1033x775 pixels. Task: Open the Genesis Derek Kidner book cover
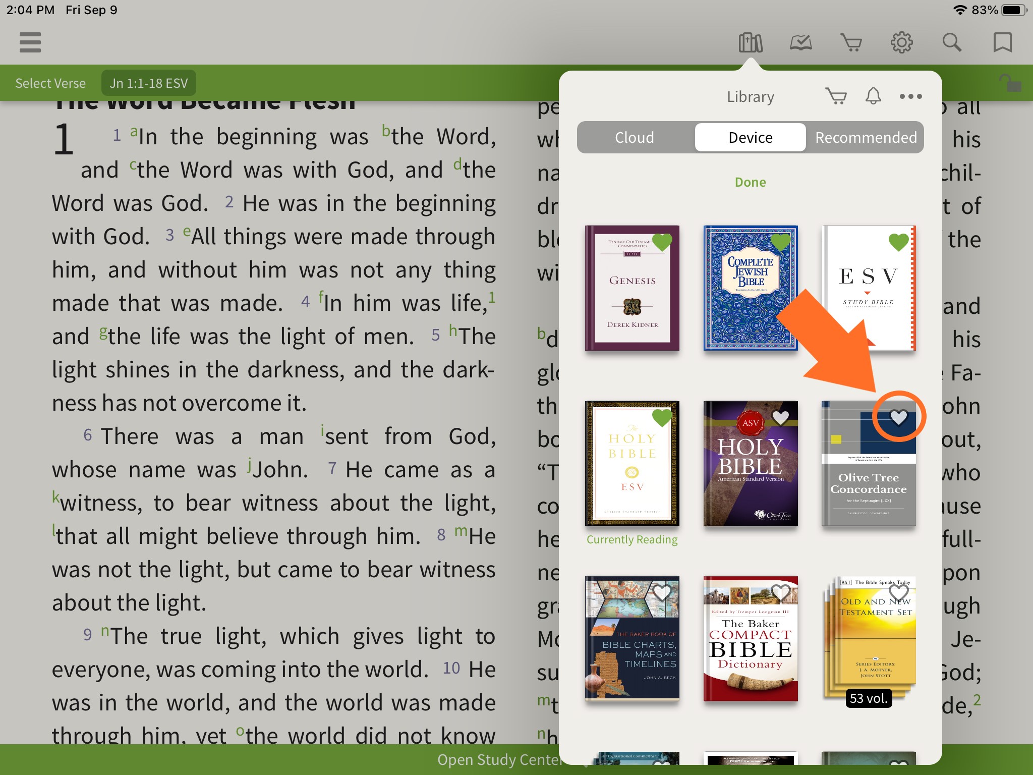pyautogui.click(x=632, y=288)
